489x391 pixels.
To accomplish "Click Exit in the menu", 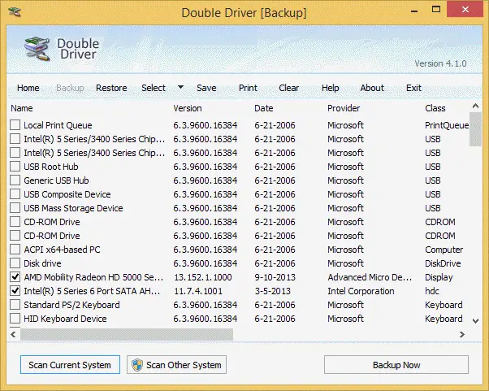I will (413, 88).
